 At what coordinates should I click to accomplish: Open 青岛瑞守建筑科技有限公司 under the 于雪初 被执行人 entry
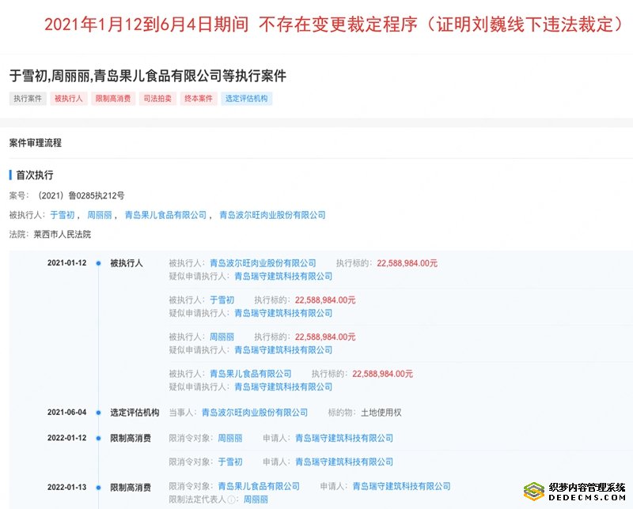click(x=283, y=313)
